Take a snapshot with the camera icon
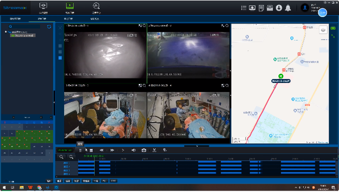 point(144,150)
